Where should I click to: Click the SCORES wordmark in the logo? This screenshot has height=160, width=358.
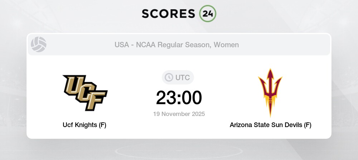pyautogui.click(x=169, y=13)
